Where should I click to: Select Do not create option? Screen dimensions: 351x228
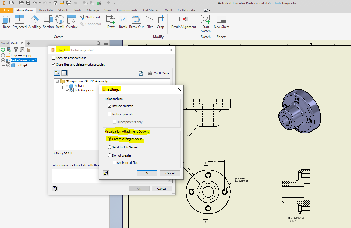pos(110,155)
